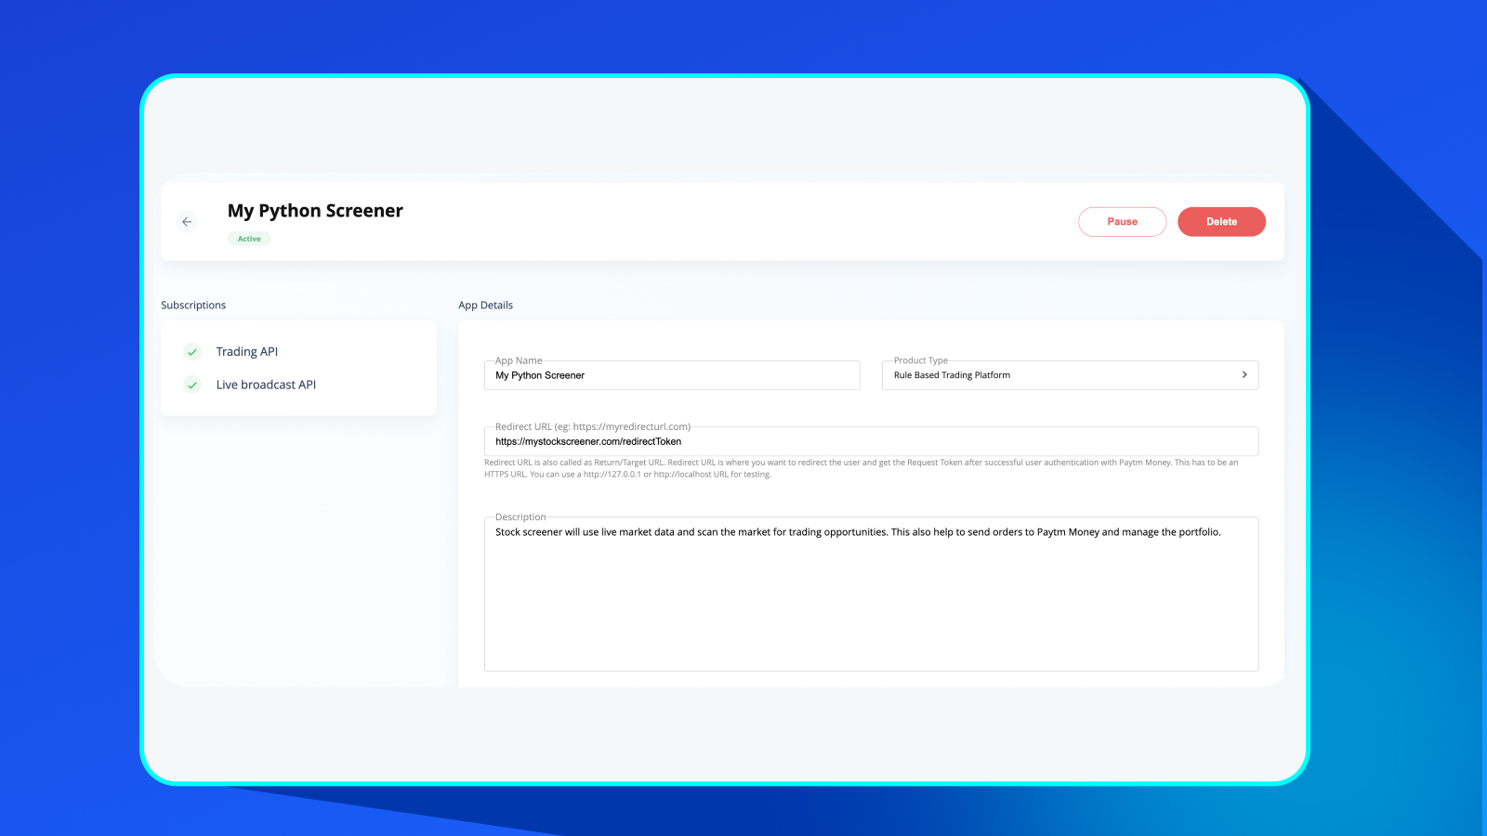Focus the App Name input field
The height and width of the screenshot is (836, 1487).
click(671, 375)
